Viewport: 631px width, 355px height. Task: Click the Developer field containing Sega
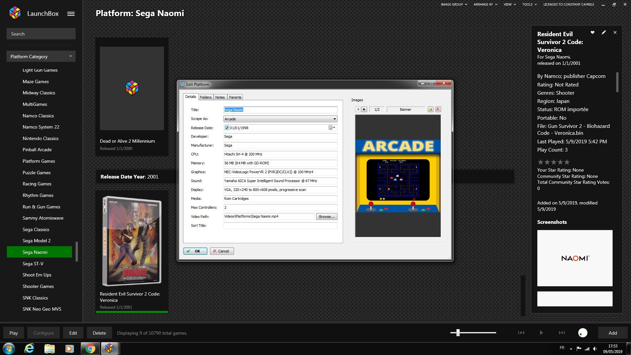(x=280, y=136)
